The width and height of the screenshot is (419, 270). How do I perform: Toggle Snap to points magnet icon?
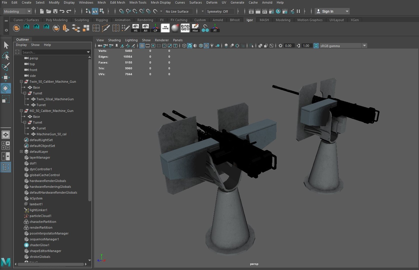pyautogui.click(x=135, y=11)
